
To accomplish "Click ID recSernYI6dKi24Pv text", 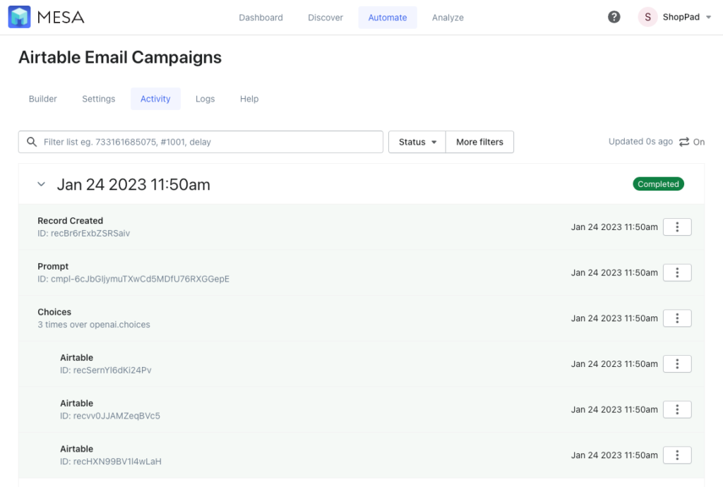I will coord(106,370).
